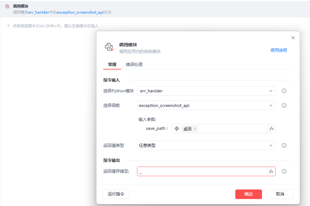Click the 调用应用内的其他模块 subtitle

(x=140, y=51)
